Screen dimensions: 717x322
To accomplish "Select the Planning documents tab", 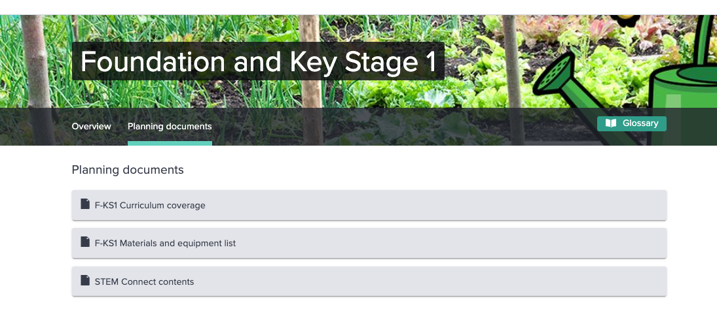I will tap(170, 126).
